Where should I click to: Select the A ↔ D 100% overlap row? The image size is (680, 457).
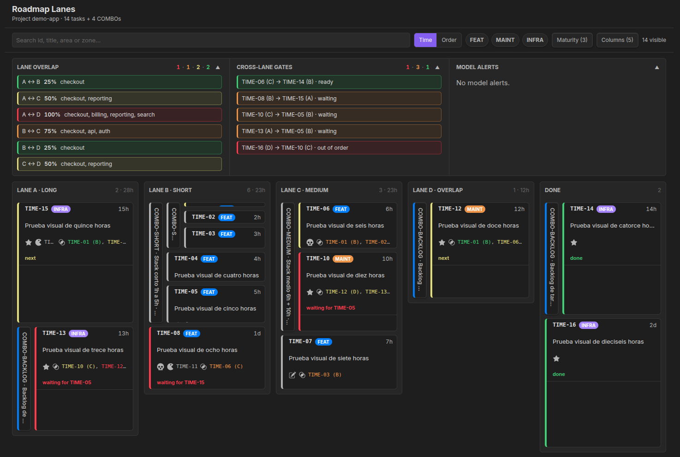click(119, 115)
